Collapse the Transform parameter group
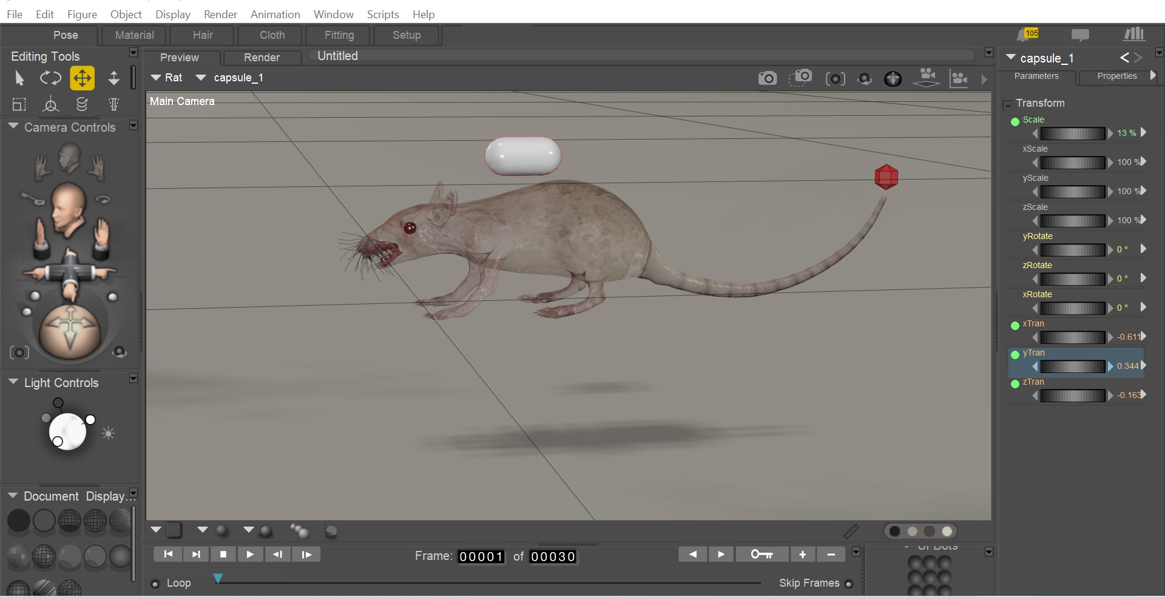Screen dimensions: 1165x597 pyautogui.click(x=1008, y=104)
